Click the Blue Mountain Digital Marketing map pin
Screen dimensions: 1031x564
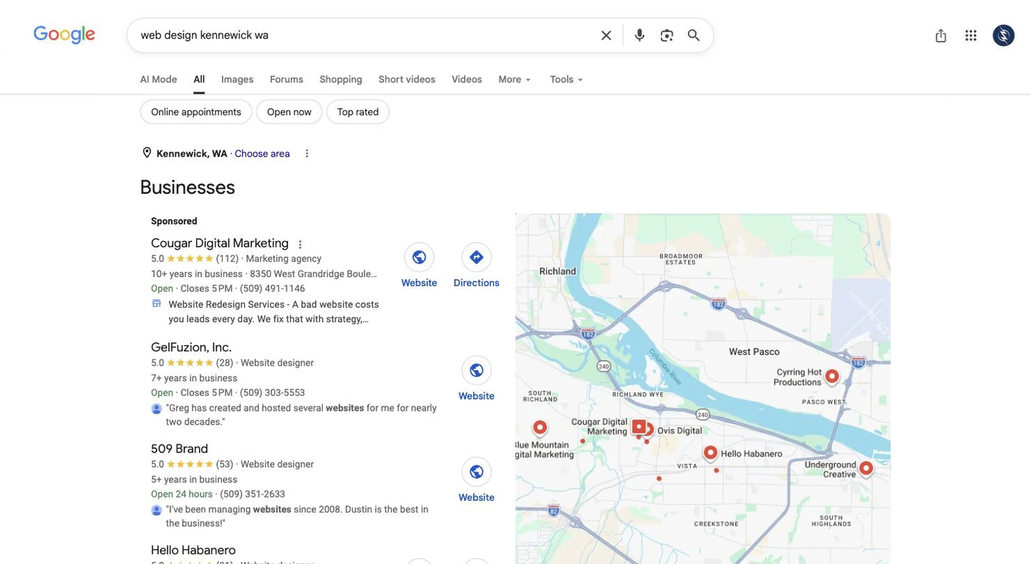point(540,427)
